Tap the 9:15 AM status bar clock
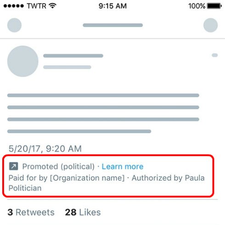 pos(112,6)
